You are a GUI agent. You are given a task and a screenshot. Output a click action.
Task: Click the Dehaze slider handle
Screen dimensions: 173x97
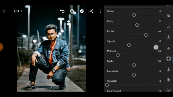[146, 35]
